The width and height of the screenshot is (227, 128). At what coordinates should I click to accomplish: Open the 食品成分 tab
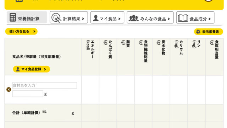point(195,17)
